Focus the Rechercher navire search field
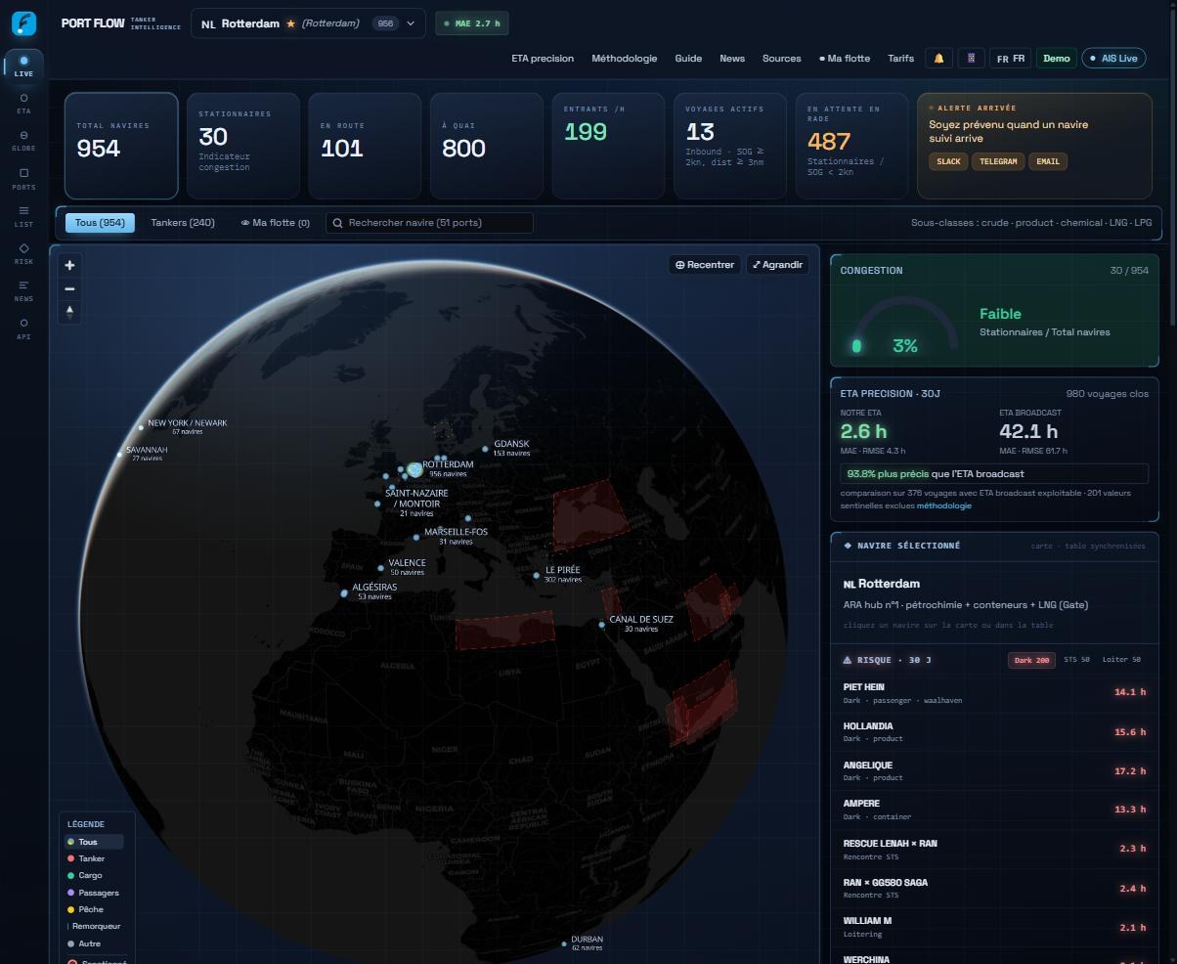This screenshot has height=964, width=1177. 429,223
